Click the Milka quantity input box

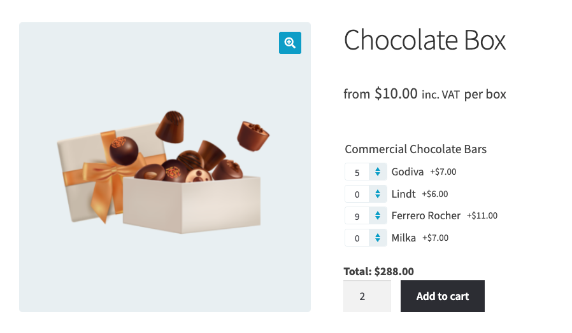pyautogui.click(x=357, y=238)
